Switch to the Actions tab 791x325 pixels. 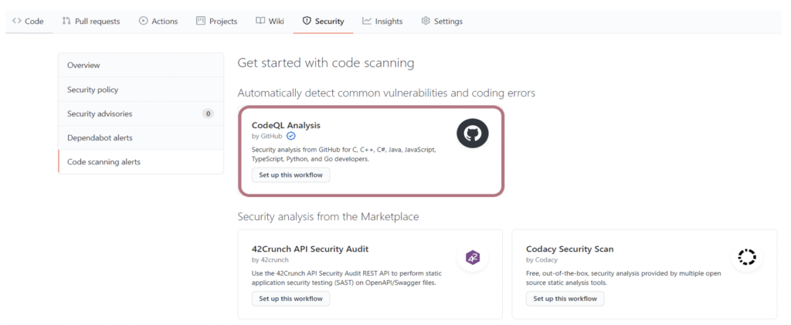tap(158, 21)
